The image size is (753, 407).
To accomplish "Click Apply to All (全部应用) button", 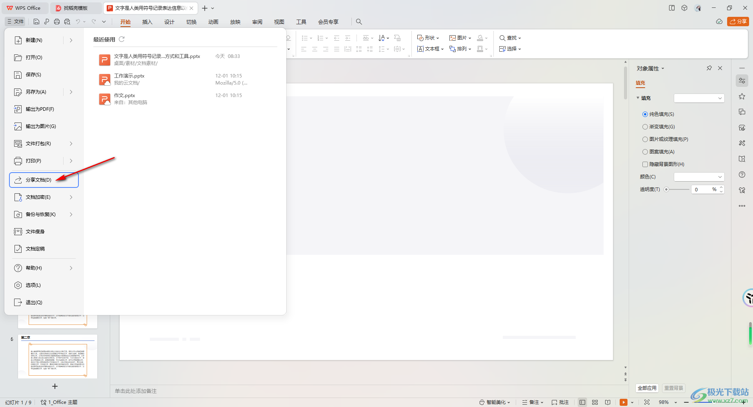I will point(647,388).
